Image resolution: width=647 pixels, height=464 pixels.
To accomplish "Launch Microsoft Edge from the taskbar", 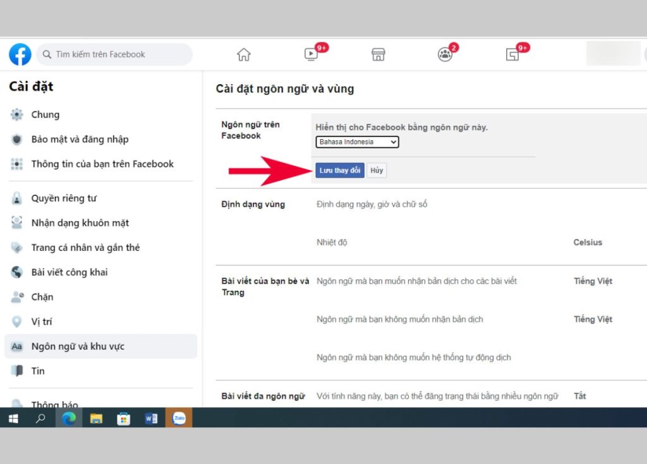I will [x=68, y=418].
